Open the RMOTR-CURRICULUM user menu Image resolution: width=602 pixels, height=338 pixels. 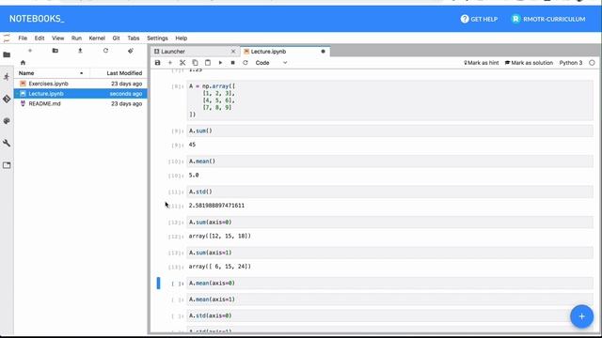pyautogui.click(x=548, y=19)
